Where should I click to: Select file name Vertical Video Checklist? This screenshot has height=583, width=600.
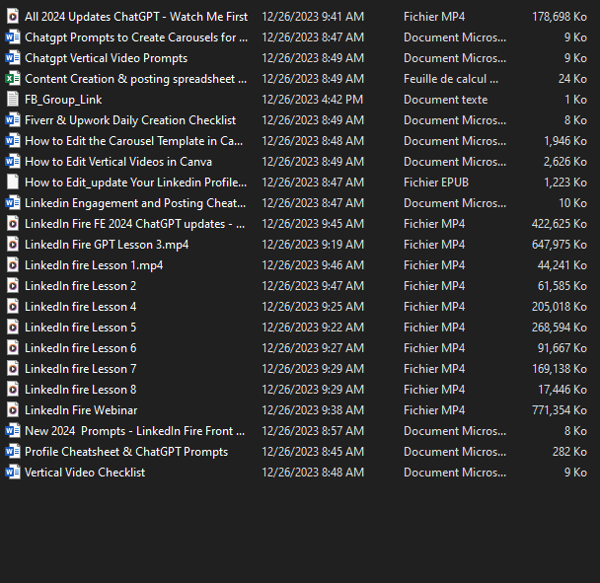[x=85, y=473]
